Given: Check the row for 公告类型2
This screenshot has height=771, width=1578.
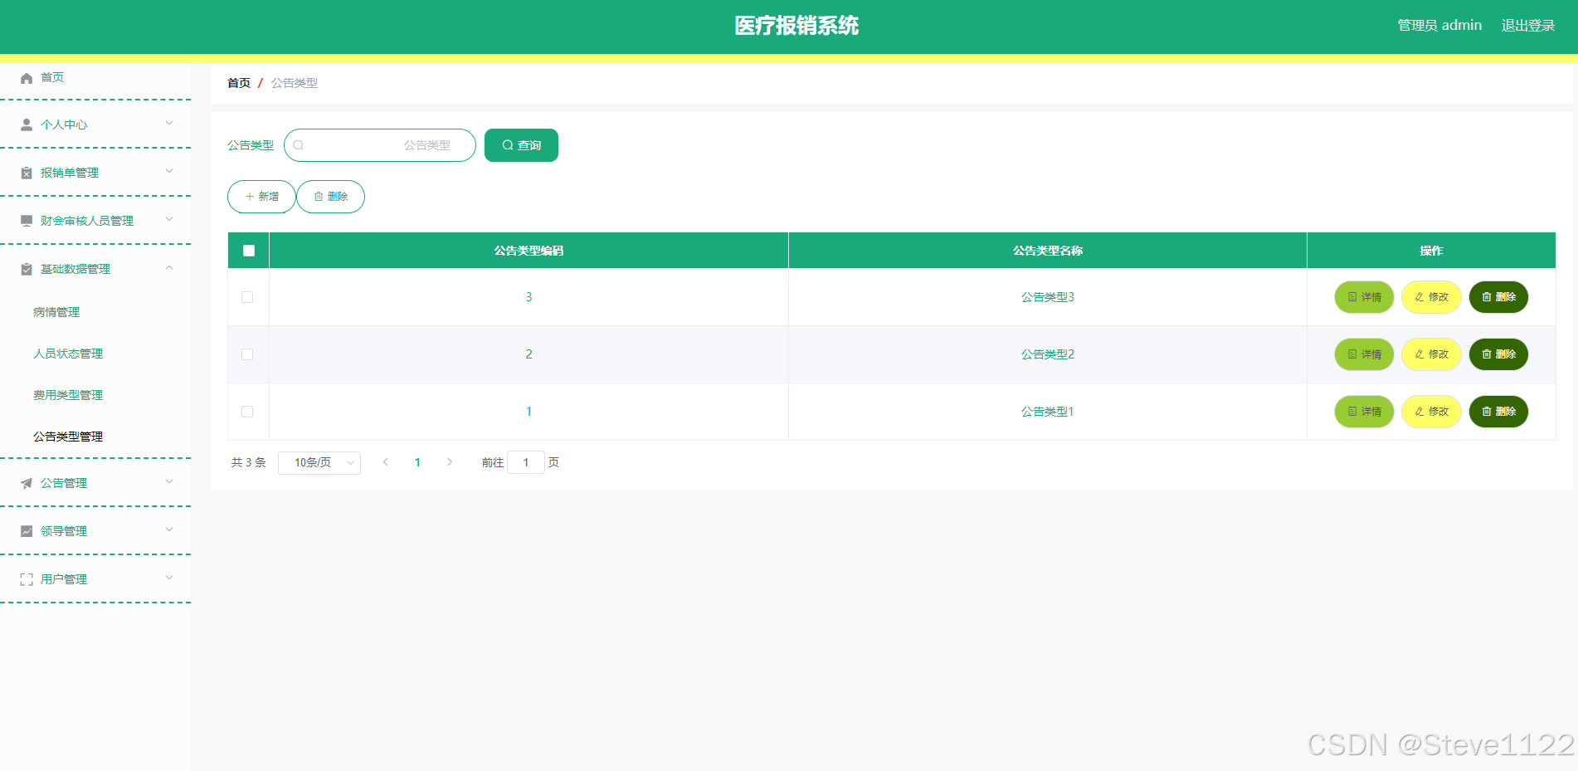Looking at the screenshot, I should 247,354.
